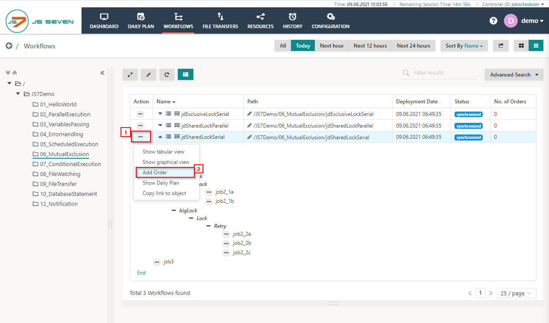
Task: Filter by Next 24 hours
Action: [x=413, y=46]
